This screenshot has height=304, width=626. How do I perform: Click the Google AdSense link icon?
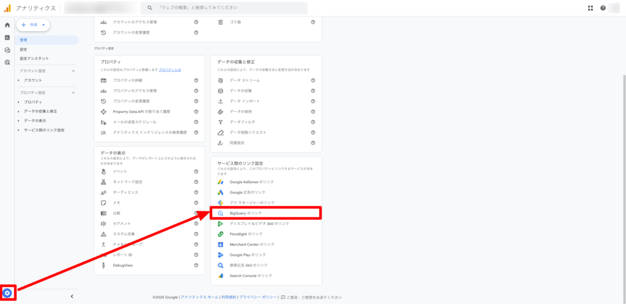point(221,182)
